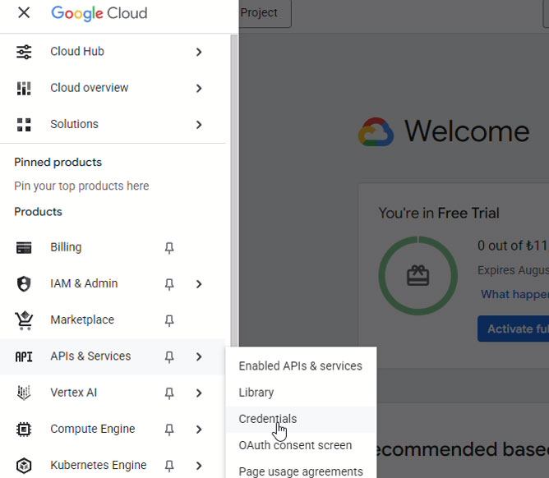
Task: Expand the APIs & Services submenu chevron
Action: point(199,356)
